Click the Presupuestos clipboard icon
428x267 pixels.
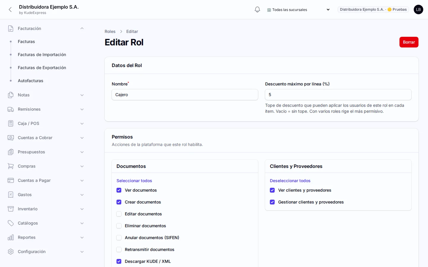pyautogui.click(x=11, y=152)
